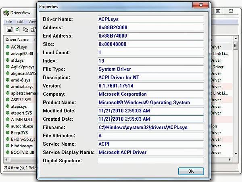Click the Created Date field

pos(150,119)
